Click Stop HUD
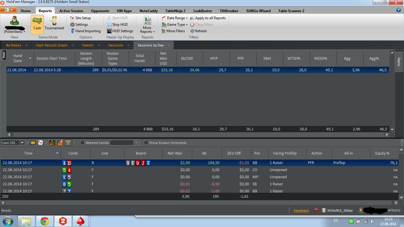 [117, 25]
